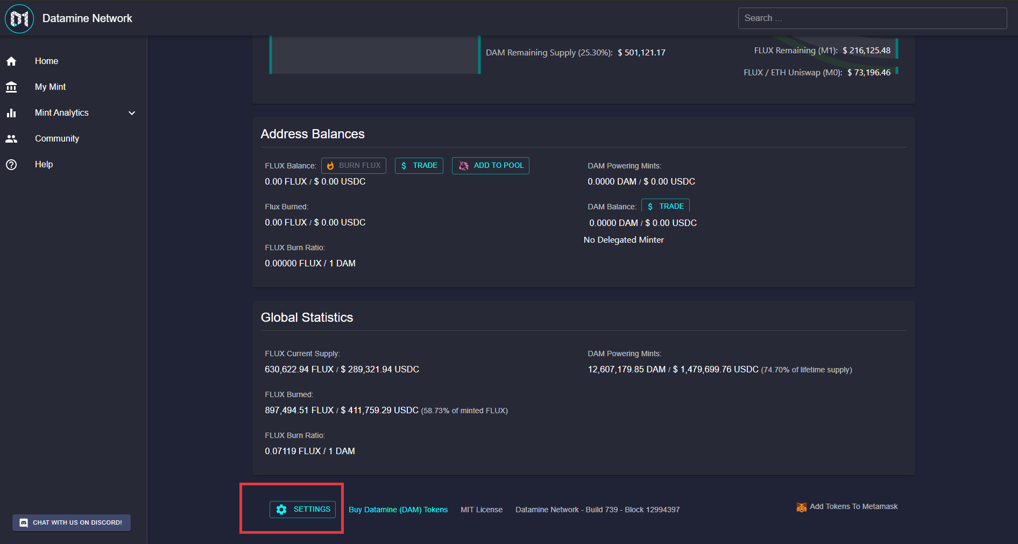The width and height of the screenshot is (1018, 544).
Task: Open SETTINGS at the page footer
Action: click(x=302, y=510)
